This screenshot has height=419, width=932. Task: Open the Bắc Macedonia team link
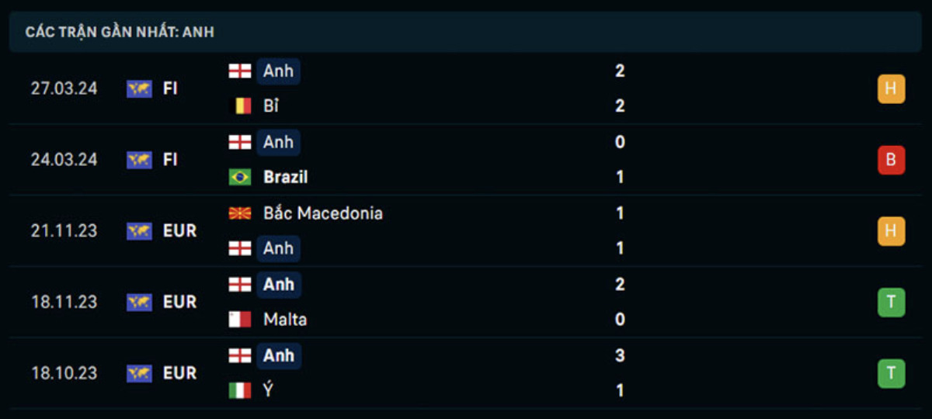pos(323,213)
